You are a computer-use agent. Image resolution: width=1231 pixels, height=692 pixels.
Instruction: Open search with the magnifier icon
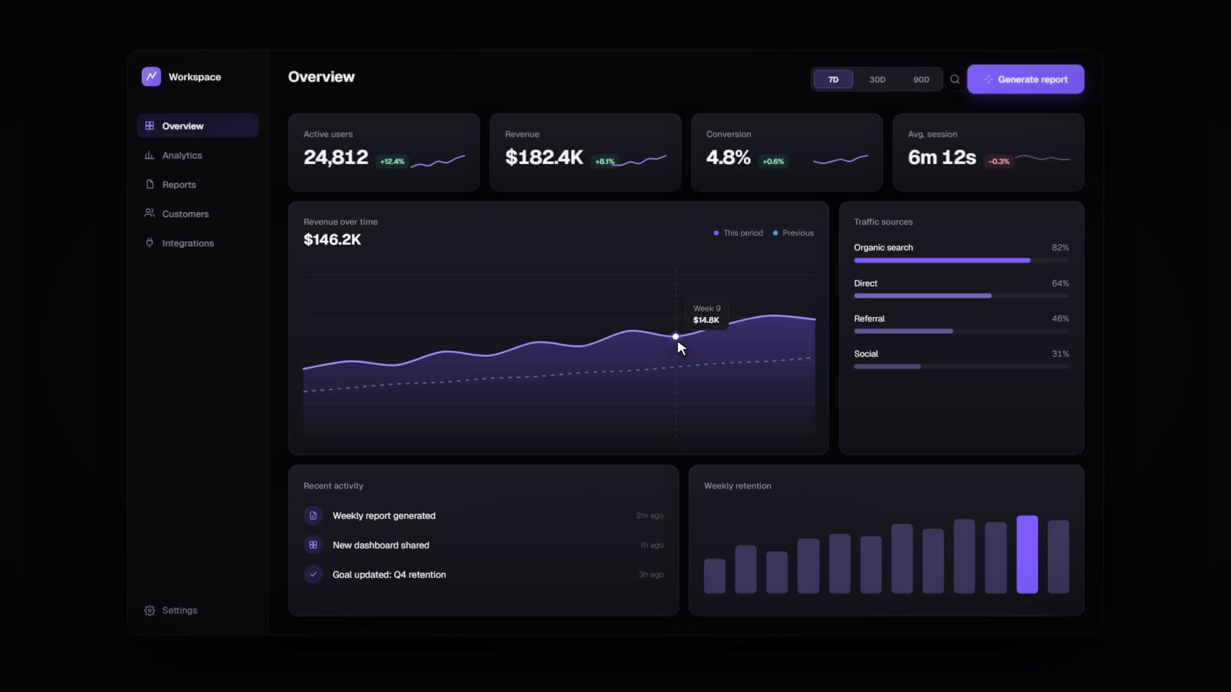(x=955, y=79)
